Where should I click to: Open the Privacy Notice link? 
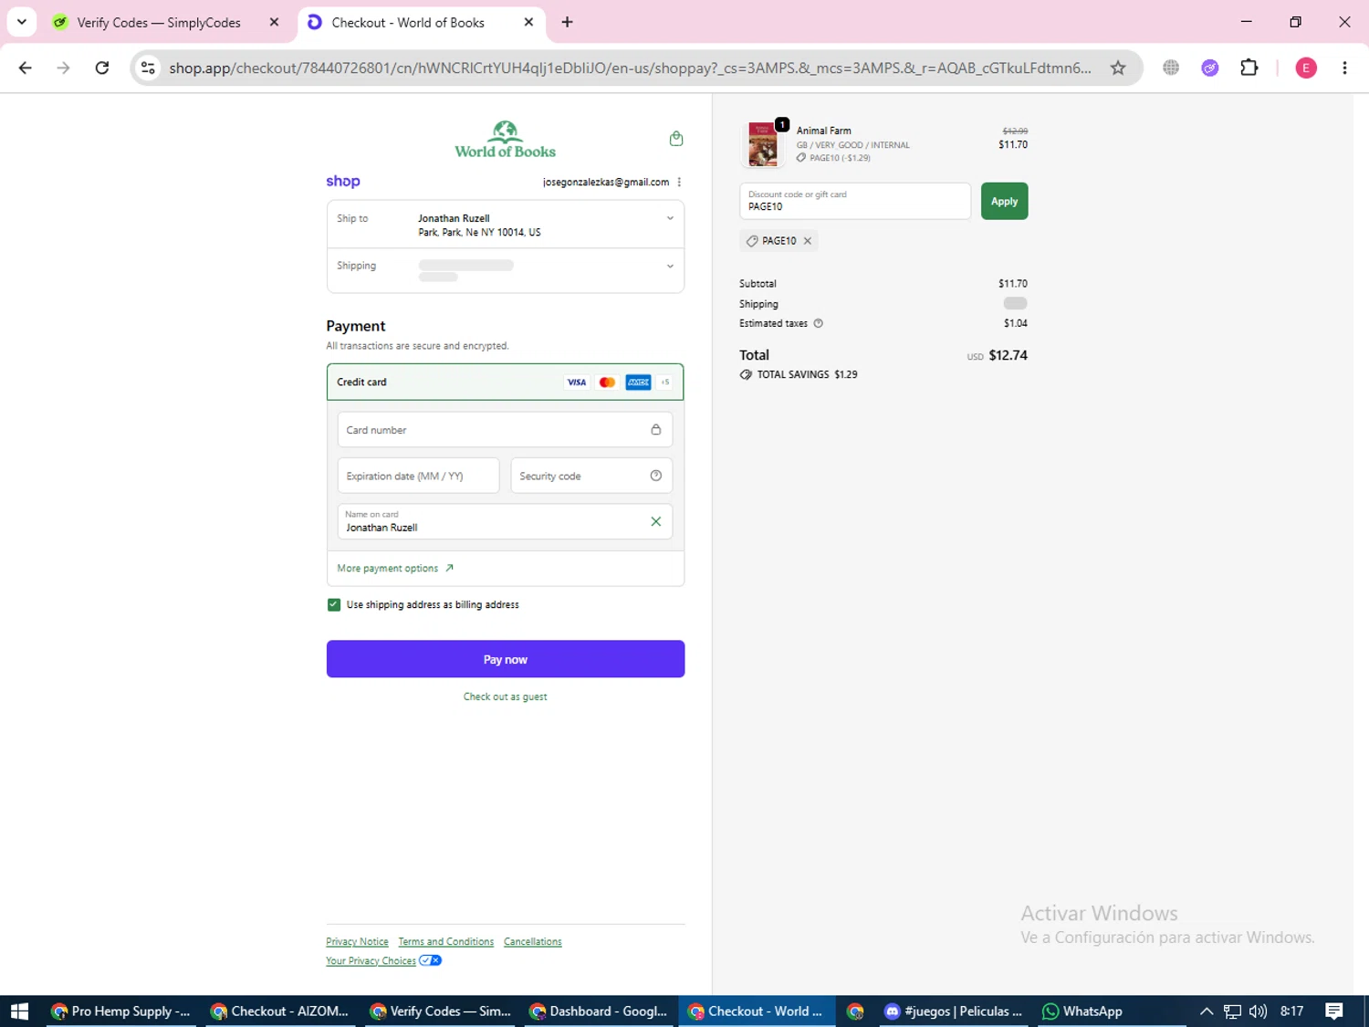[x=357, y=942]
